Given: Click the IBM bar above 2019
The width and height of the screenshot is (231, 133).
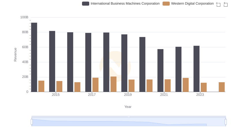Looking at the screenshot, I should click(x=124, y=63).
